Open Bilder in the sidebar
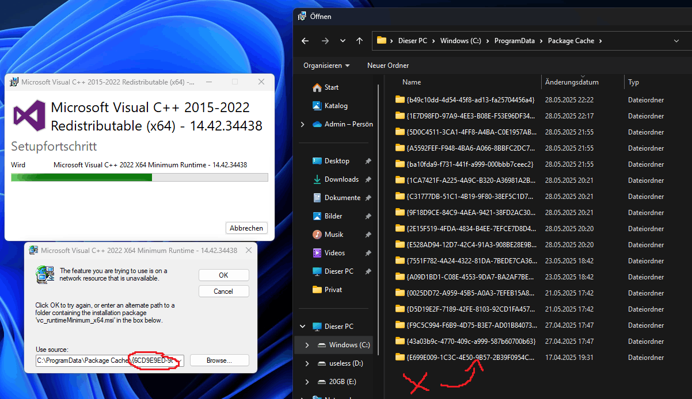Image resolution: width=692 pixels, height=399 pixels. (x=333, y=216)
